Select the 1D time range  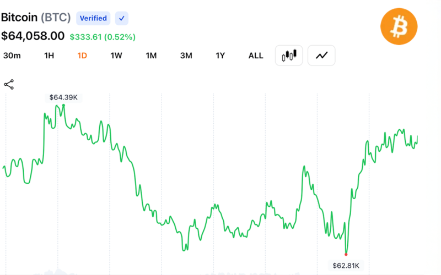click(x=82, y=56)
